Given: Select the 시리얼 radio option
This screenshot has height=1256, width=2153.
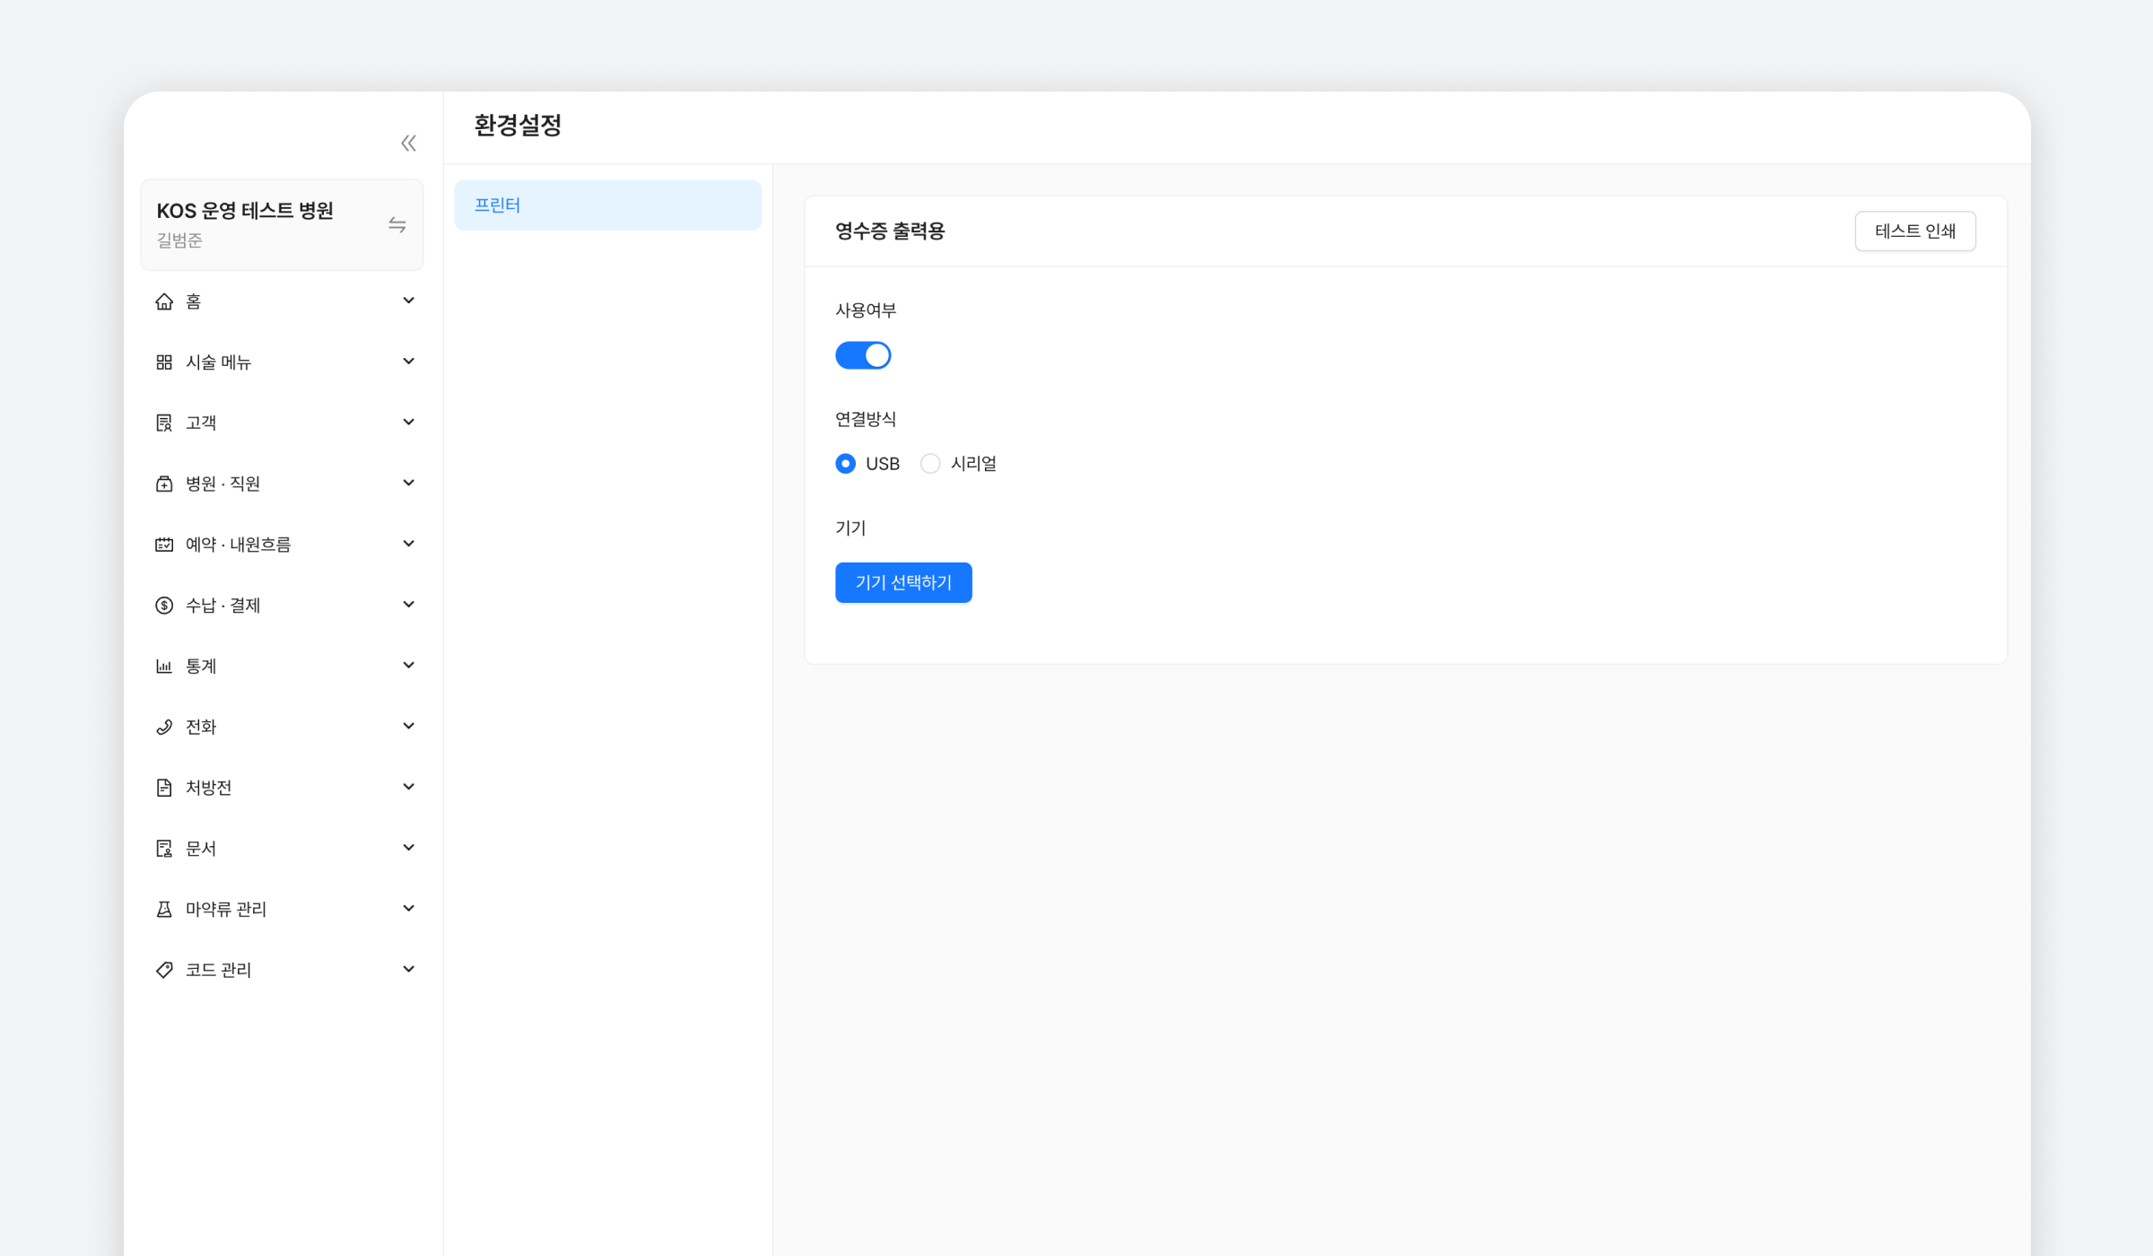Looking at the screenshot, I should [930, 464].
